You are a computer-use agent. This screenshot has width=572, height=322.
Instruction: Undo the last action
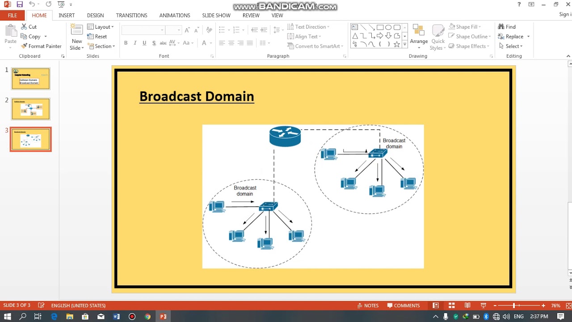click(x=32, y=4)
